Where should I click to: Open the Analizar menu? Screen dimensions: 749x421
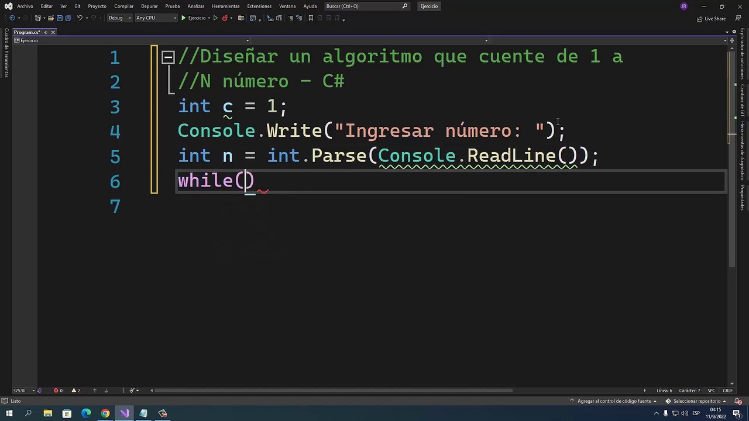click(196, 6)
